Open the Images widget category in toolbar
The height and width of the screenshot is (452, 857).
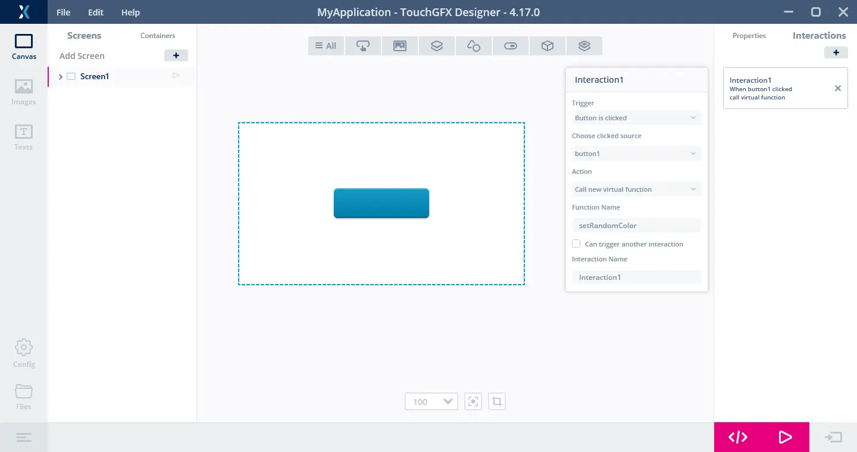point(400,46)
